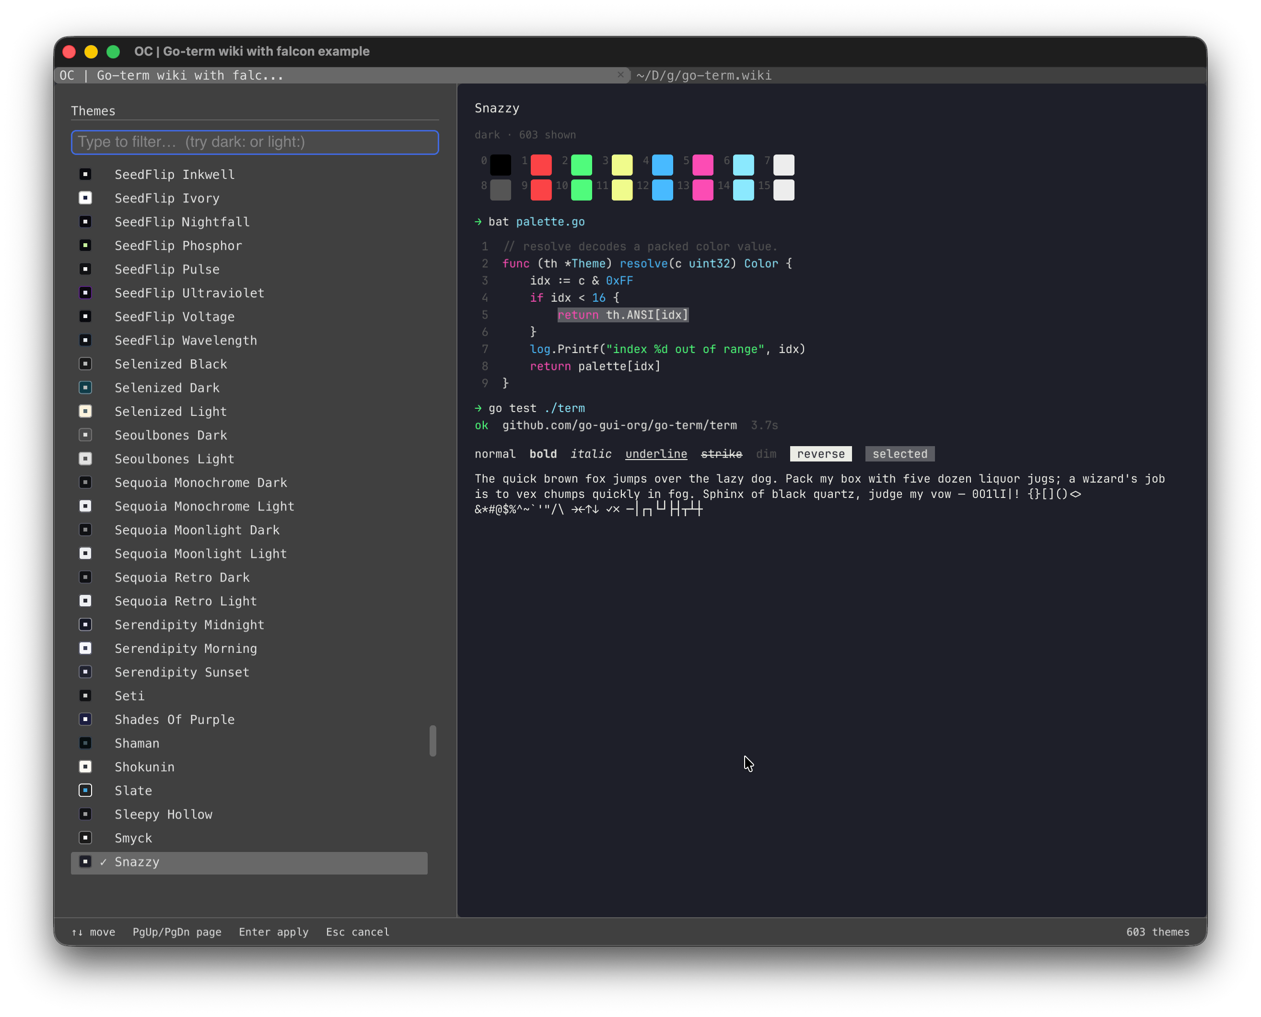Click the Esc cancel hint

point(358,932)
